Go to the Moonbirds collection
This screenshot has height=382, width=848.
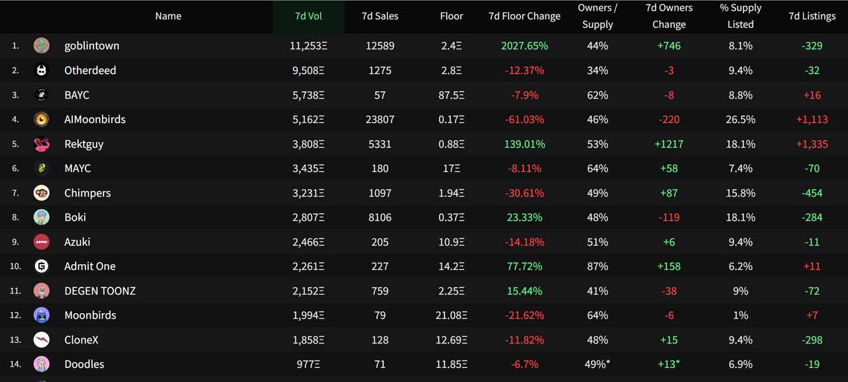(x=90, y=315)
